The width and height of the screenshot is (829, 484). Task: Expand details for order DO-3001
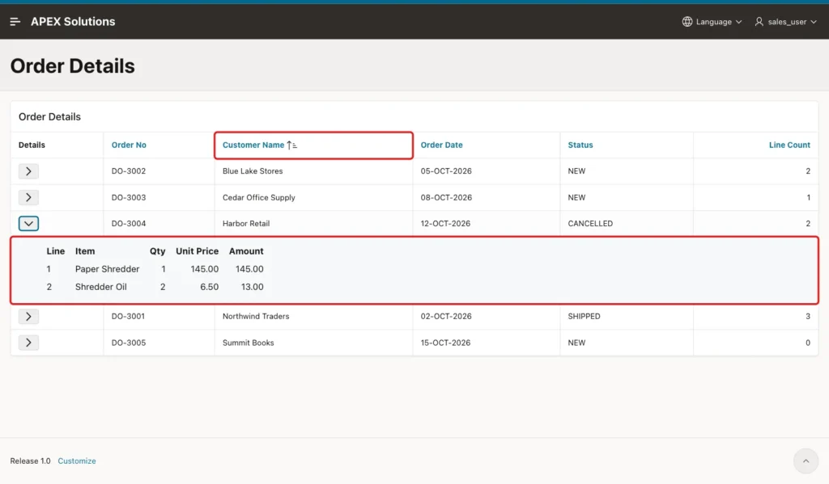tap(28, 316)
